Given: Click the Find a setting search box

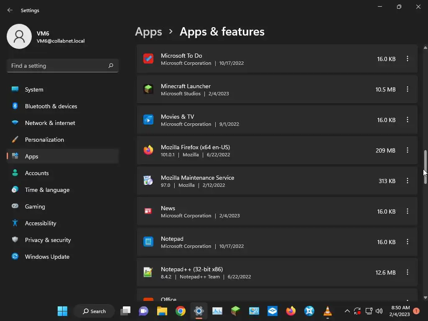Looking at the screenshot, I should 63,66.
